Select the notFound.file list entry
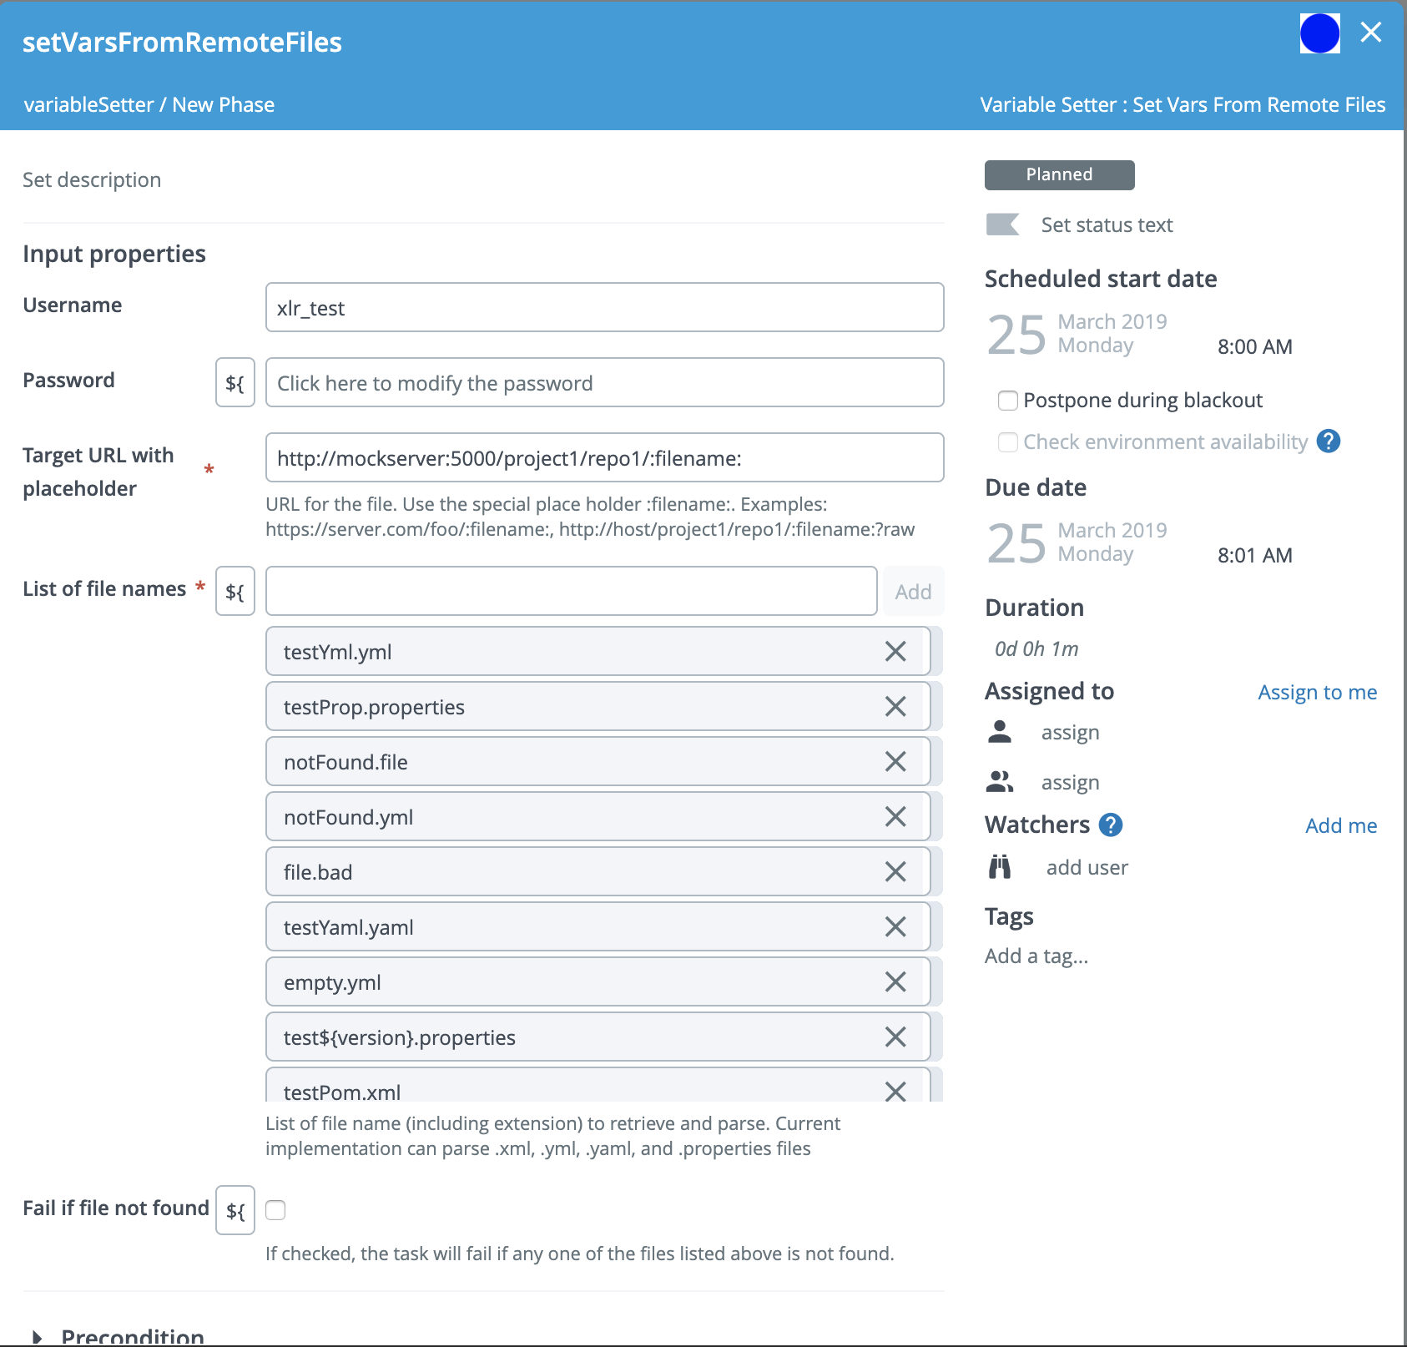 click(x=598, y=762)
